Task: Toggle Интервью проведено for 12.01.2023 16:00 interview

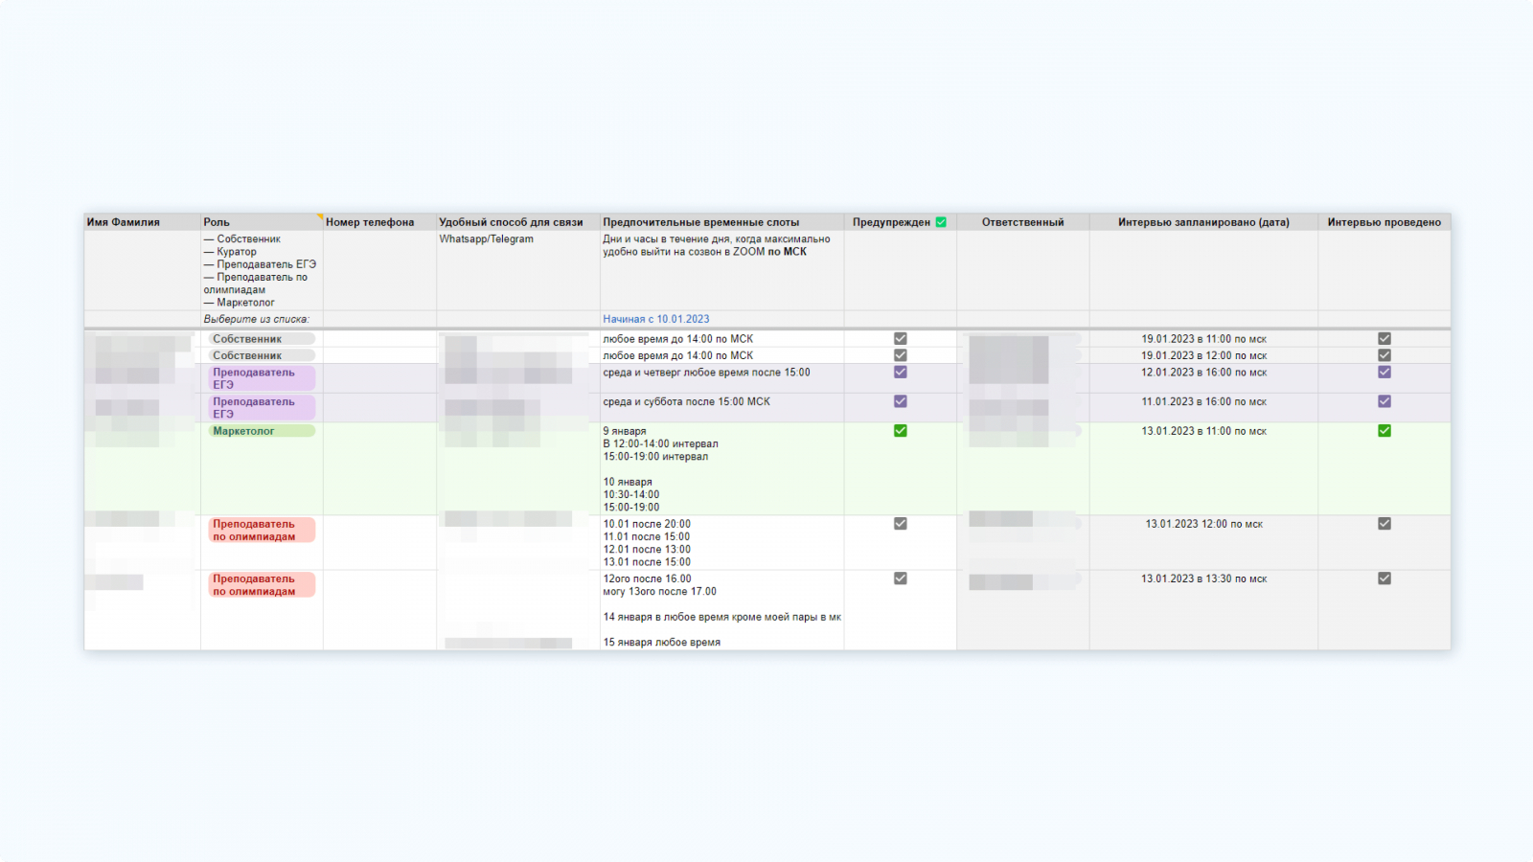Action: point(1384,373)
